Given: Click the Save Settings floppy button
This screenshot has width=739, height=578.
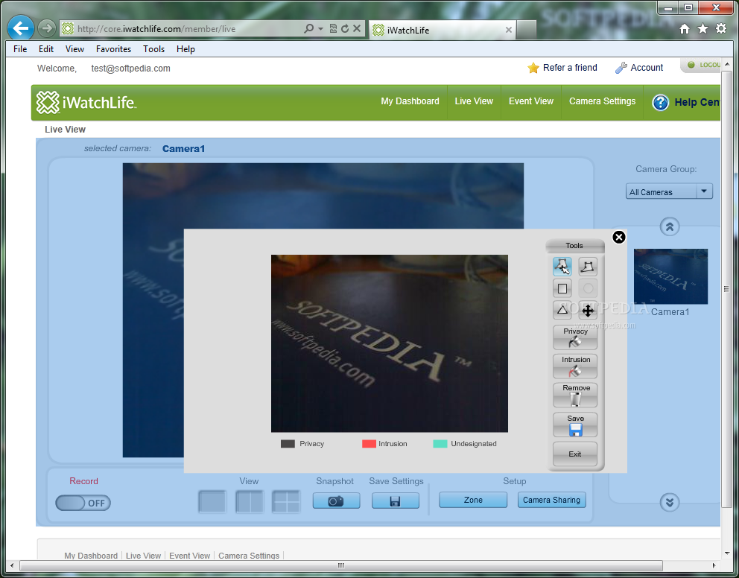Looking at the screenshot, I should tap(396, 501).
